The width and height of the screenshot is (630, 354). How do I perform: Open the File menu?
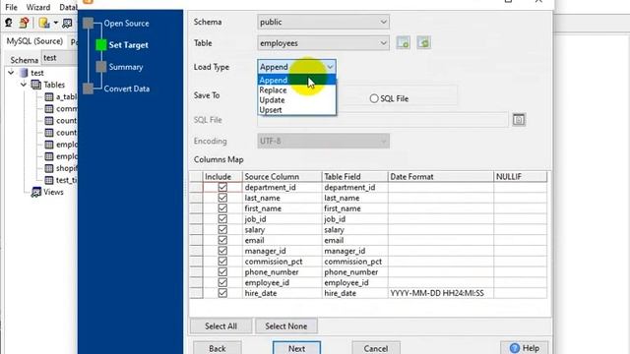coord(11,7)
